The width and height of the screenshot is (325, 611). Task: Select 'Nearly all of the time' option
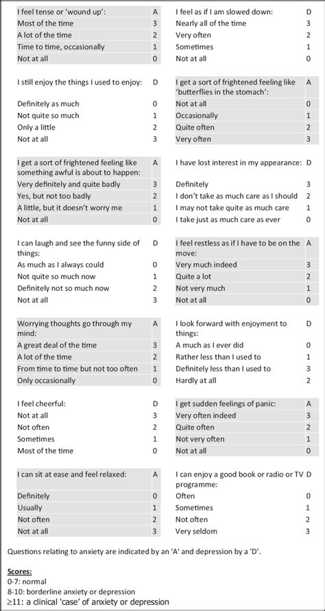[210, 23]
